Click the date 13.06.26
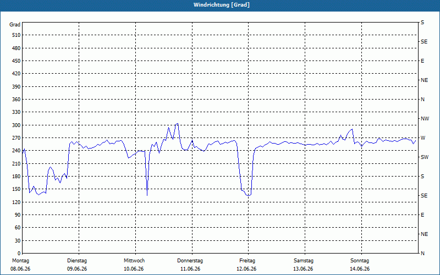 303,269
